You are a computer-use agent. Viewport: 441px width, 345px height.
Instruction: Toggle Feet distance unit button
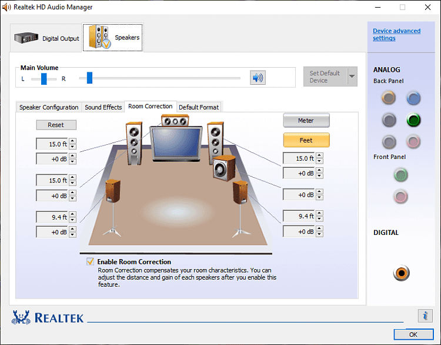[306, 140]
